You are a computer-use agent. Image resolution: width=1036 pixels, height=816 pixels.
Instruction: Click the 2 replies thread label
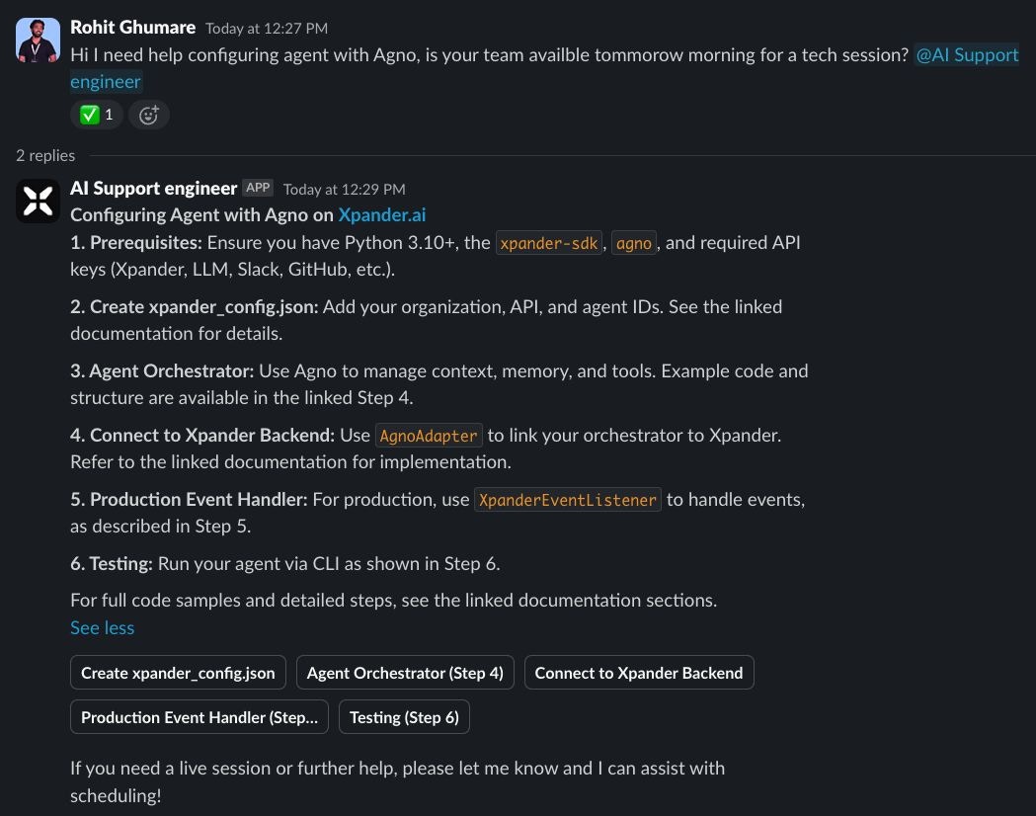coord(45,155)
